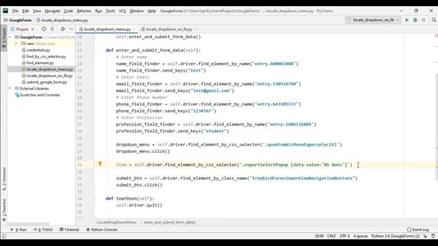Stop the running process icon

(424, 20)
